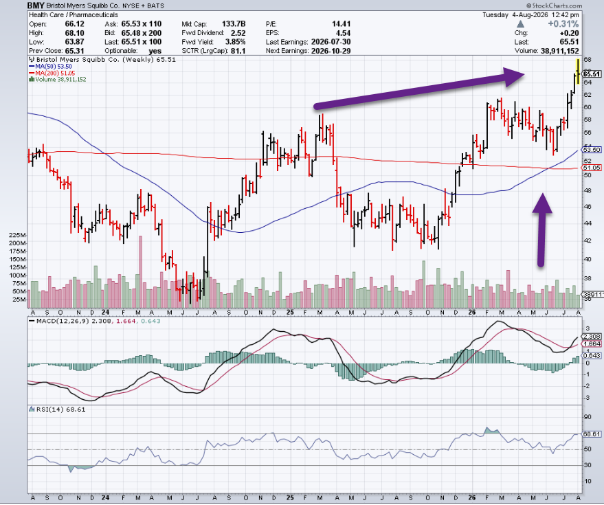Click the 'Bristol Myers Squibb Co. (Weekly) 65.51' legend
Image resolution: width=604 pixels, height=505 pixels.
click(106, 60)
